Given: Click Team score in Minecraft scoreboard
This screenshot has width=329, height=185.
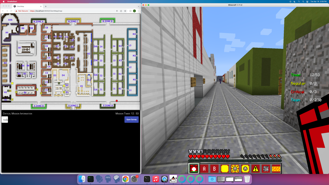Looking at the screenshot, I should 306,100.
